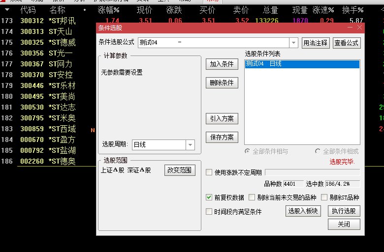
Task: Open the 条件选股公式 dropdown arrow
Action: (293, 43)
